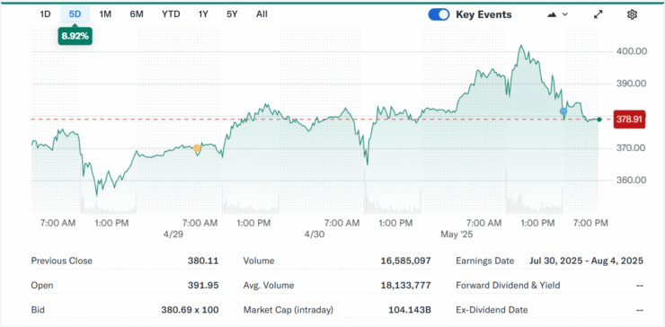Click the Ex-Dividend Date label
This screenshot has height=327, width=665.
pos(492,310)
